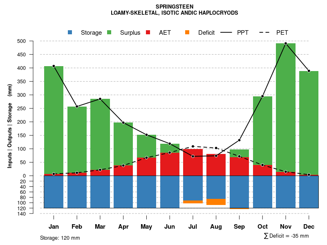Click the solid PPT line legend symbol
327x245 pixels.
[226, 32]
